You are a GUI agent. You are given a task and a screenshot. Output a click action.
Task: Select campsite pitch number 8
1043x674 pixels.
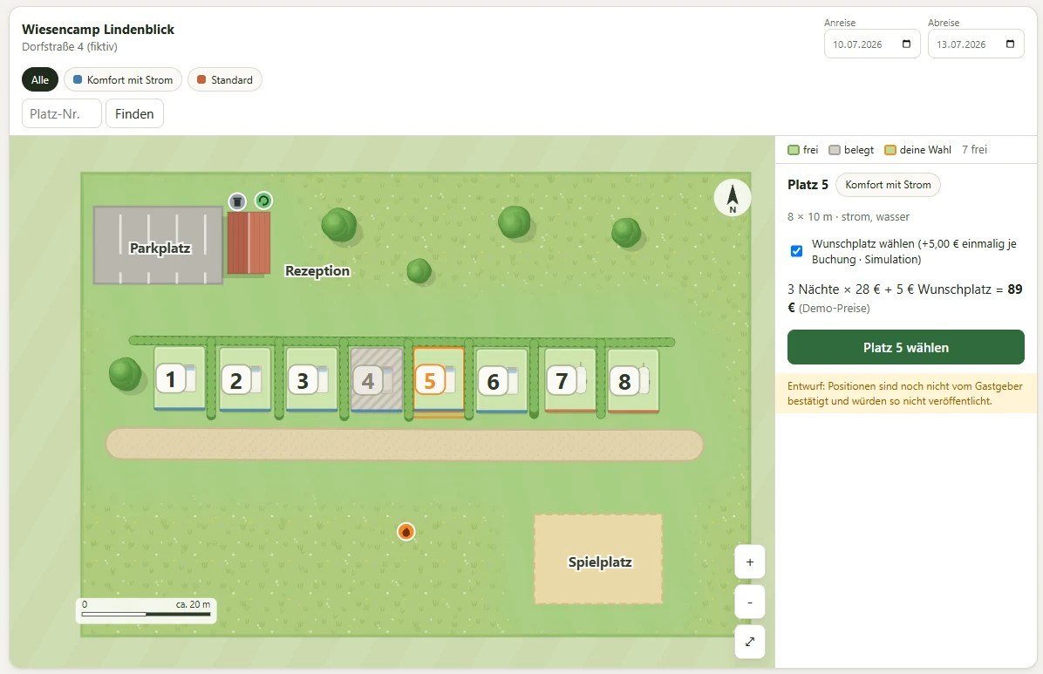(633, 380)
